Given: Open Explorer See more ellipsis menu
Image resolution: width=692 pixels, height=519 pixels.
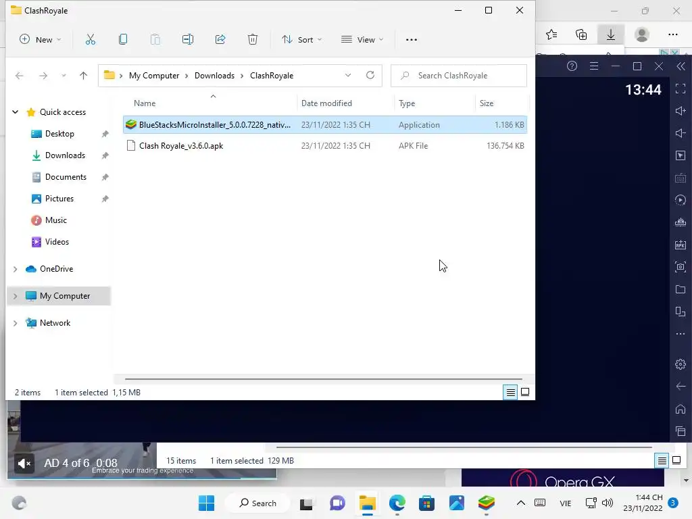Looking at the screenshot, I should [x=412, y=40].
